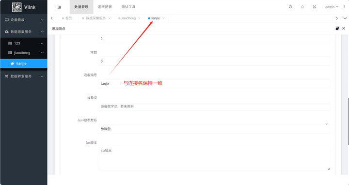Open the tab options chevron dropdown
This screenshot has height=185, width=349.
(x=345, y=18)
